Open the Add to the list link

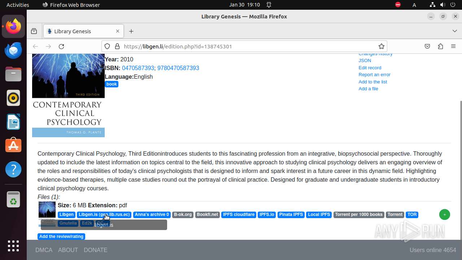point(372,82)
